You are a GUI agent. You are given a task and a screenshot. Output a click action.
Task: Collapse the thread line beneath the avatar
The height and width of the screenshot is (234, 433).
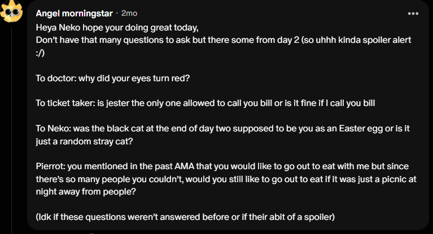[12, 130]
